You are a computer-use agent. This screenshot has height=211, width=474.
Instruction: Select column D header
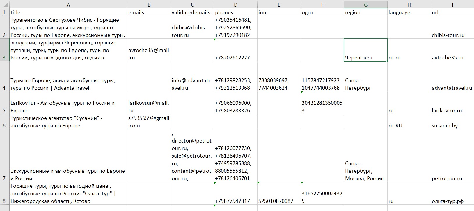(236, 4)
